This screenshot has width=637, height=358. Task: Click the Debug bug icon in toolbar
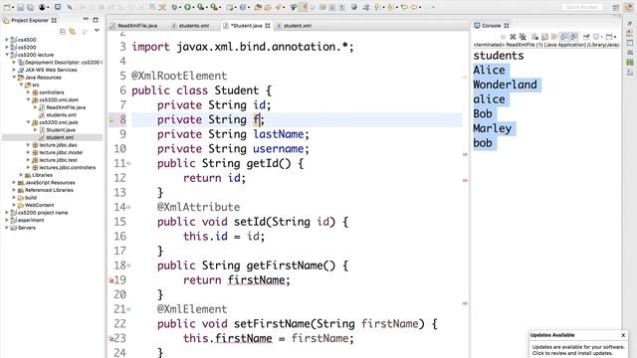point(174,7)
